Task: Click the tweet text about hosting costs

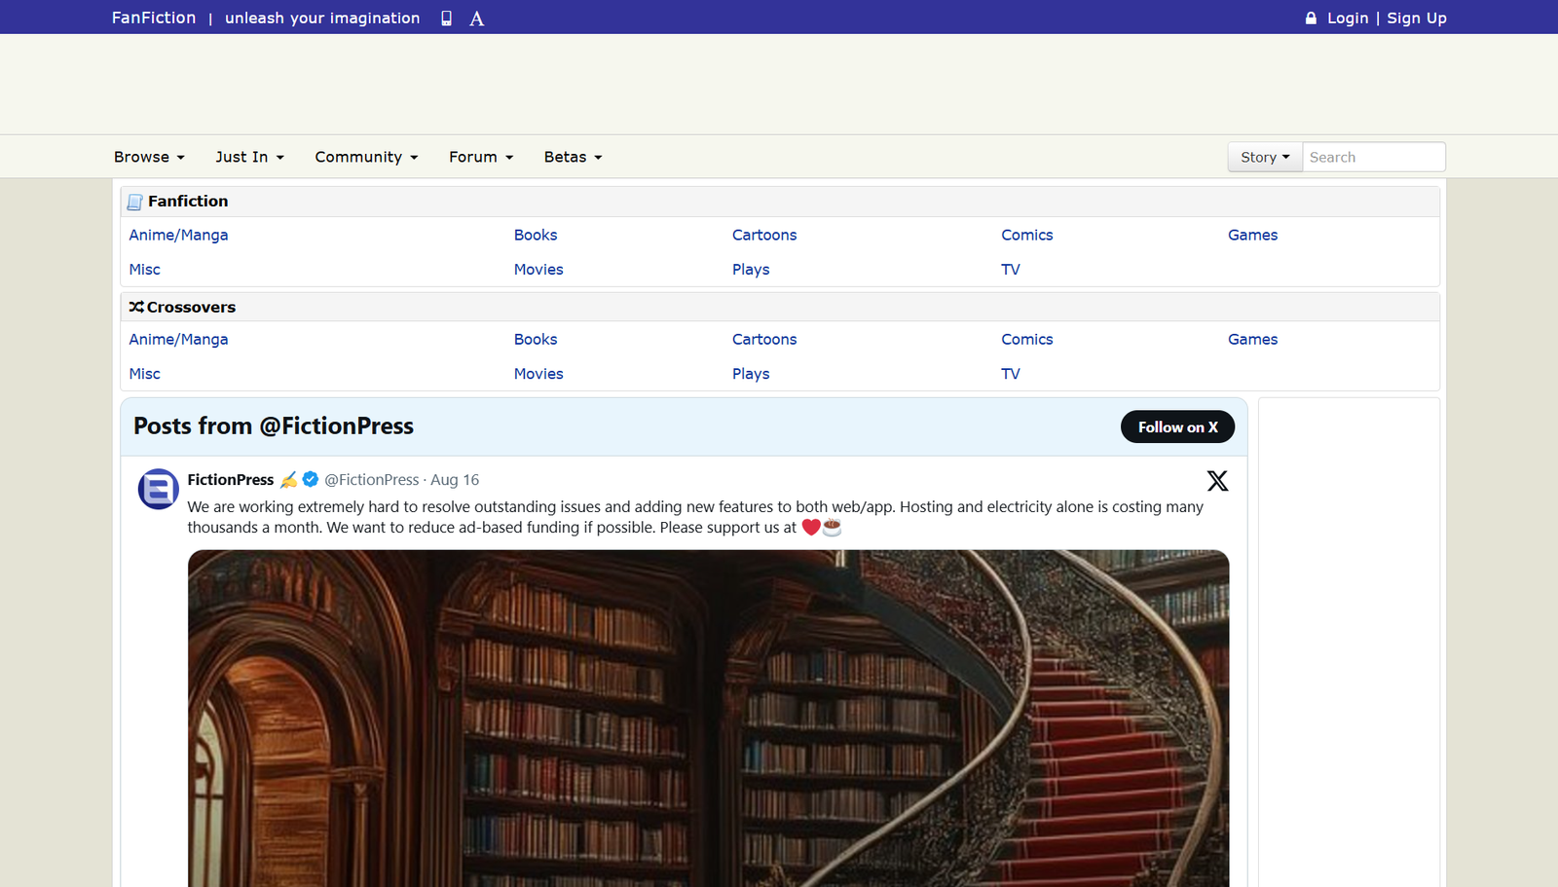Action: 695,517
